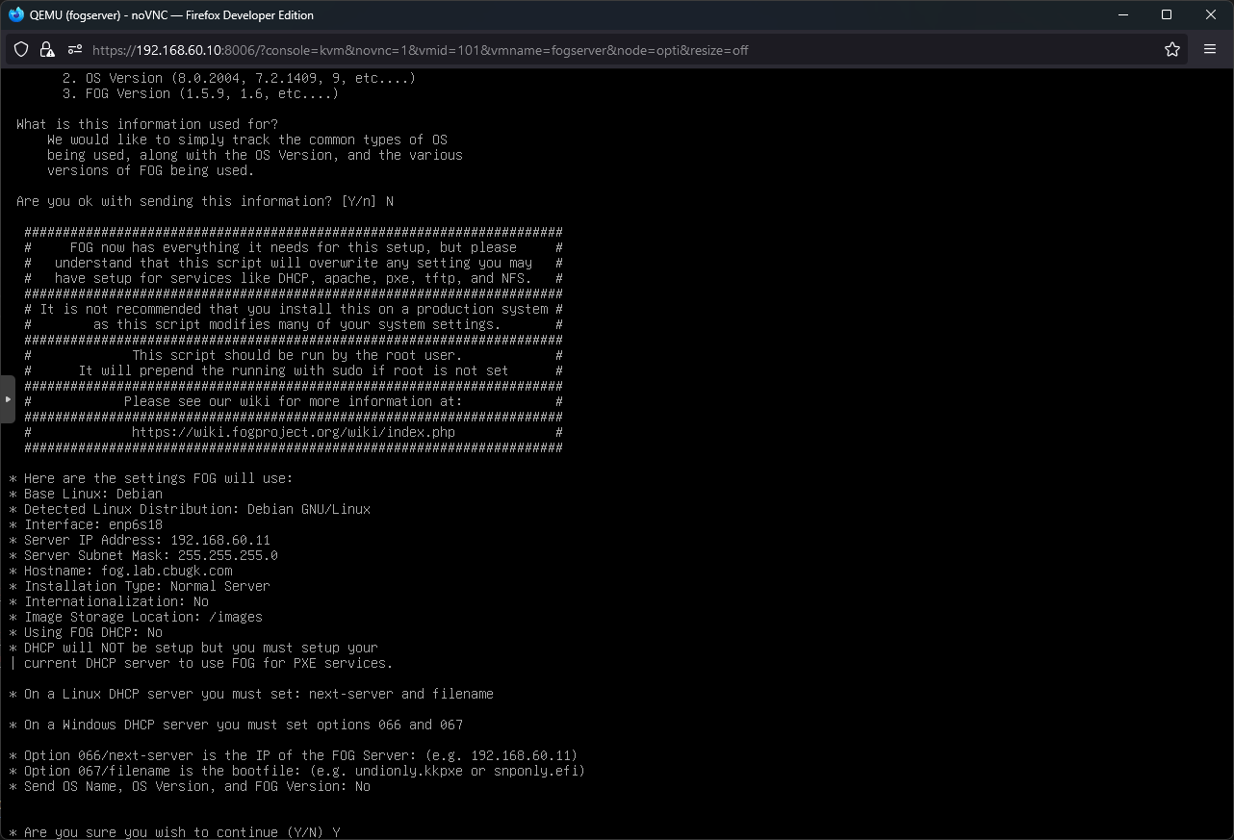
Task: Close the Firefox window
Action: tap(1211, 14)
